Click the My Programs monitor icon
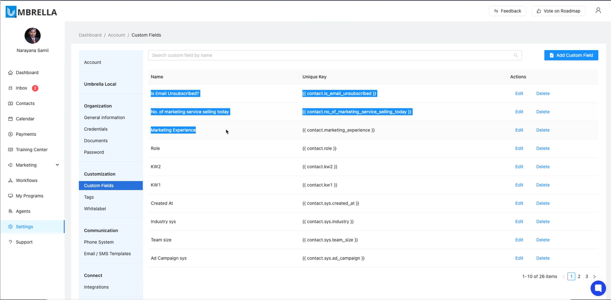611x300 pixels. click(11, 196)
